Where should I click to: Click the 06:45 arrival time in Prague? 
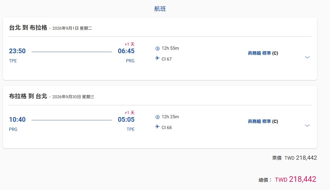point(126,51)
